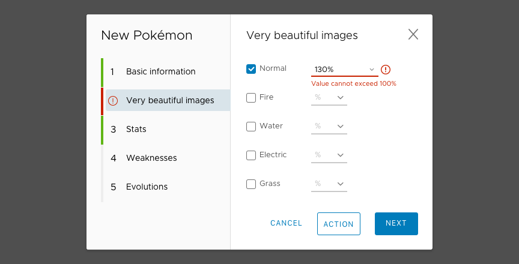Switch to step 3 Stats
Screen dimensions: 519x264
tap(166, 129)
